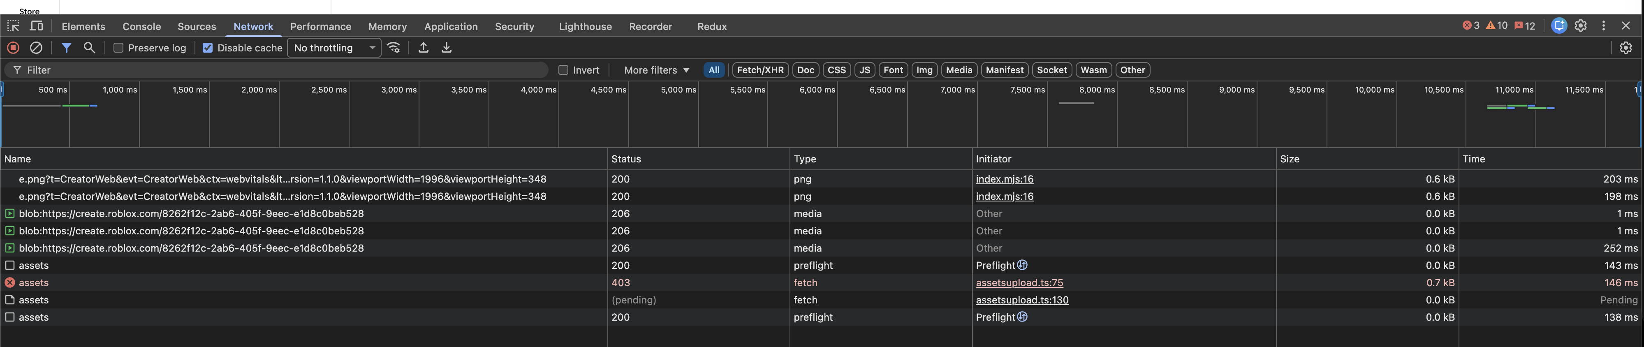Import HAR file with the upload arrow

pos(423,48)
